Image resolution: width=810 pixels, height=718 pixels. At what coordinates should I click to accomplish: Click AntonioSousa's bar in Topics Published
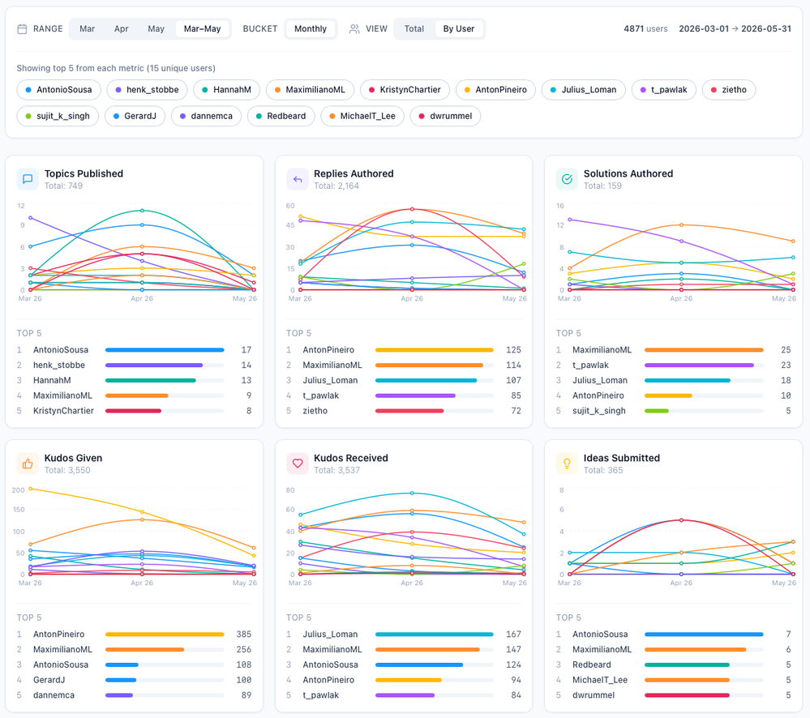click(165, 350)
